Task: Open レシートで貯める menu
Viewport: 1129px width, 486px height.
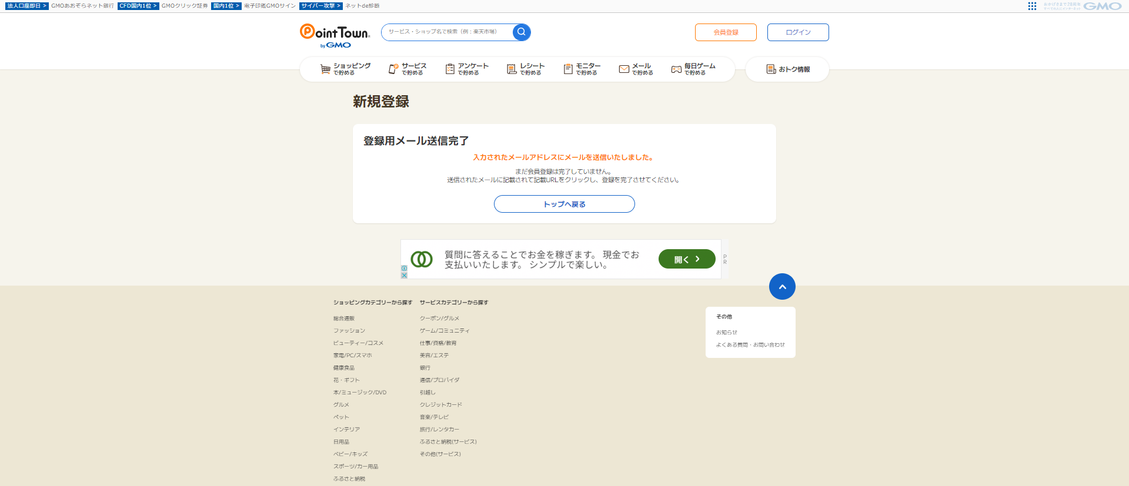Action: (526, 69)
